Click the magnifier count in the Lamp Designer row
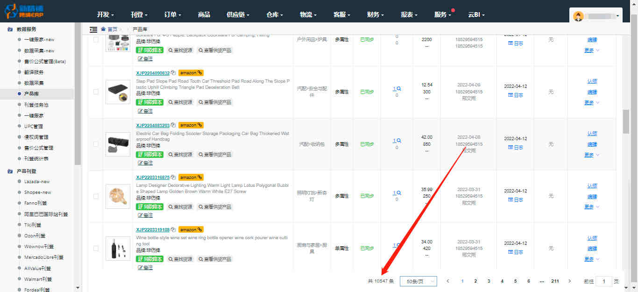 (x=397, y=193)
